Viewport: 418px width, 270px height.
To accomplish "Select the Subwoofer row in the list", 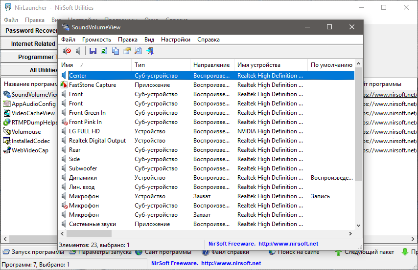I will 83,168.
